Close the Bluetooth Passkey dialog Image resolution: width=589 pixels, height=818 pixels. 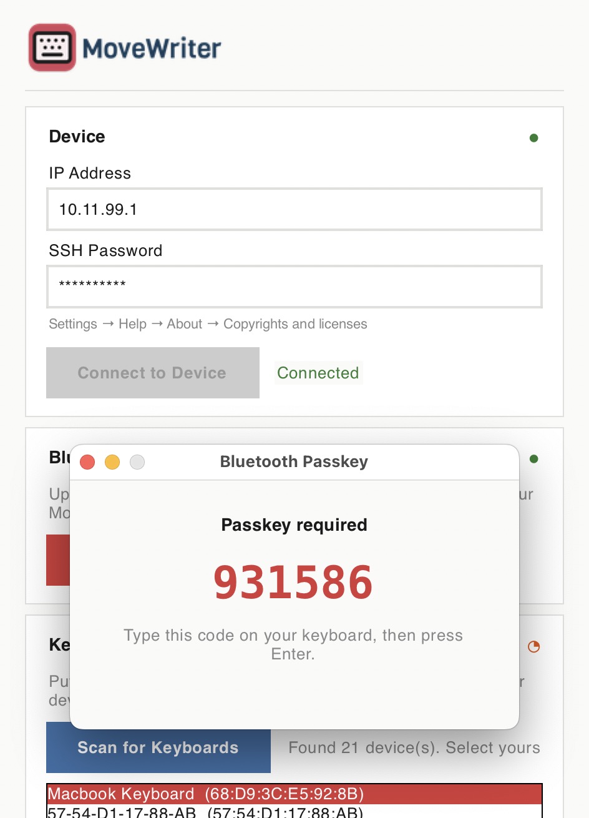(87, 462)
